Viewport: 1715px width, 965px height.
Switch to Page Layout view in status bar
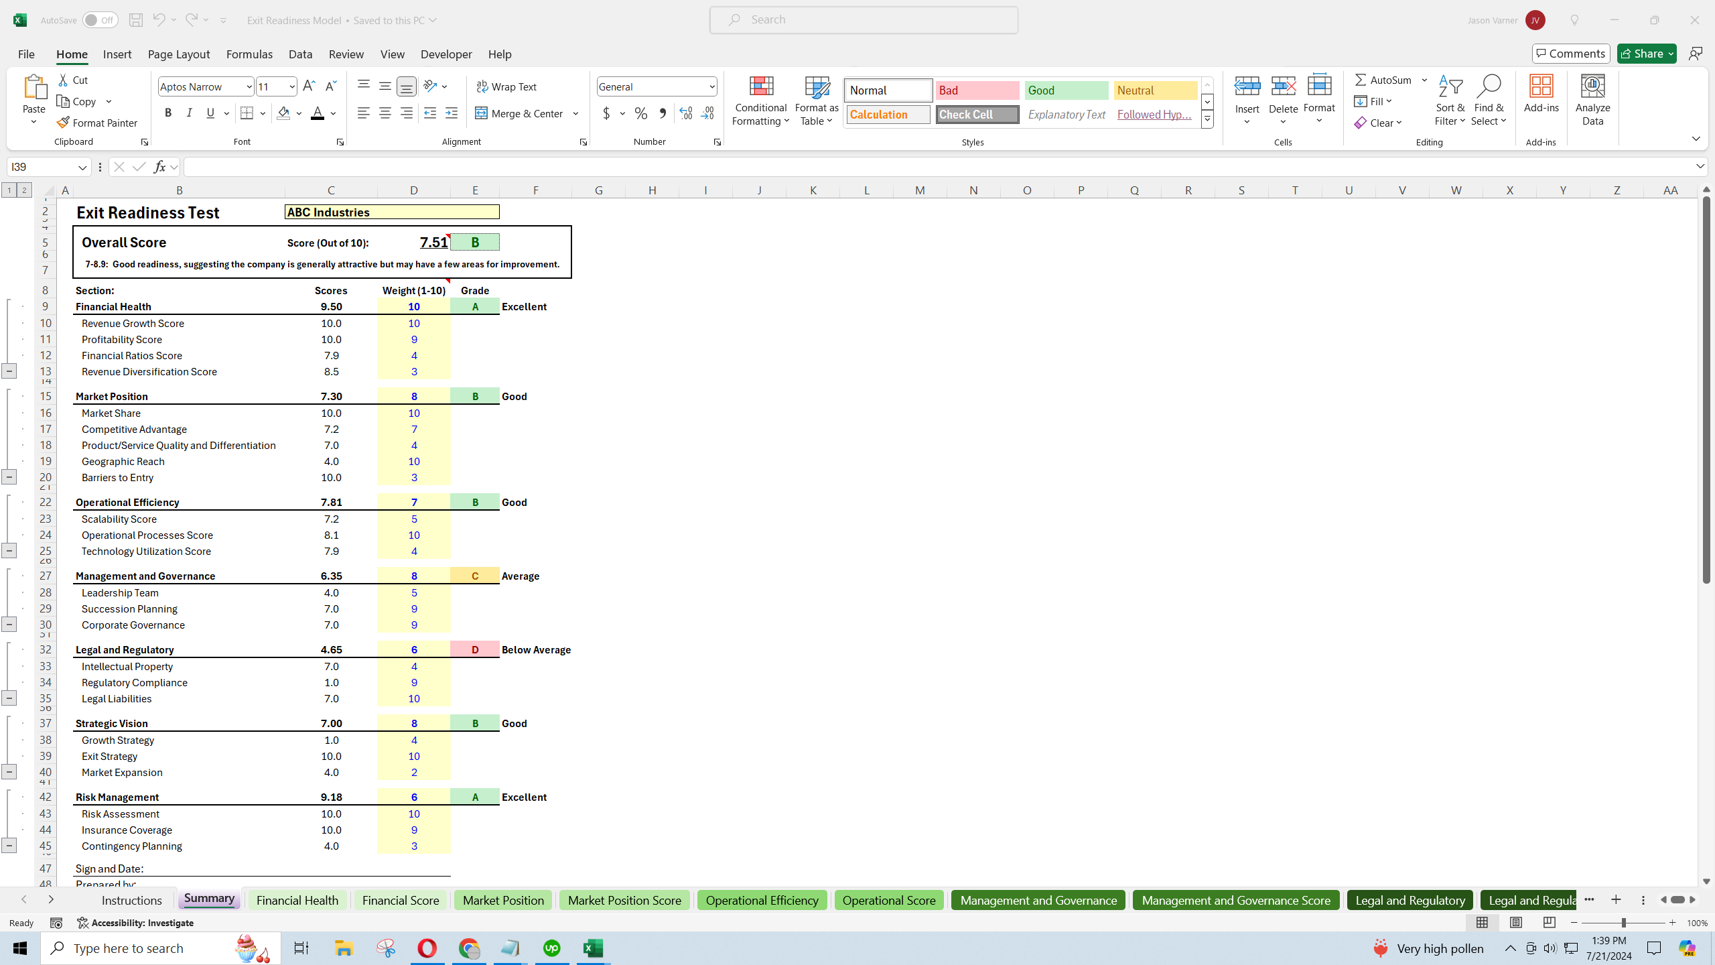[1515, 923]
